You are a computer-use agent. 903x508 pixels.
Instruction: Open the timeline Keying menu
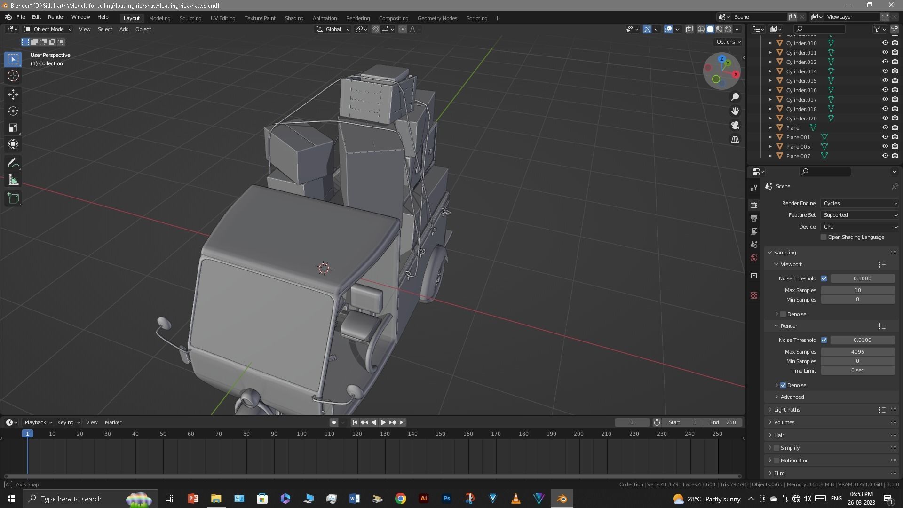[x=68, y=422]
